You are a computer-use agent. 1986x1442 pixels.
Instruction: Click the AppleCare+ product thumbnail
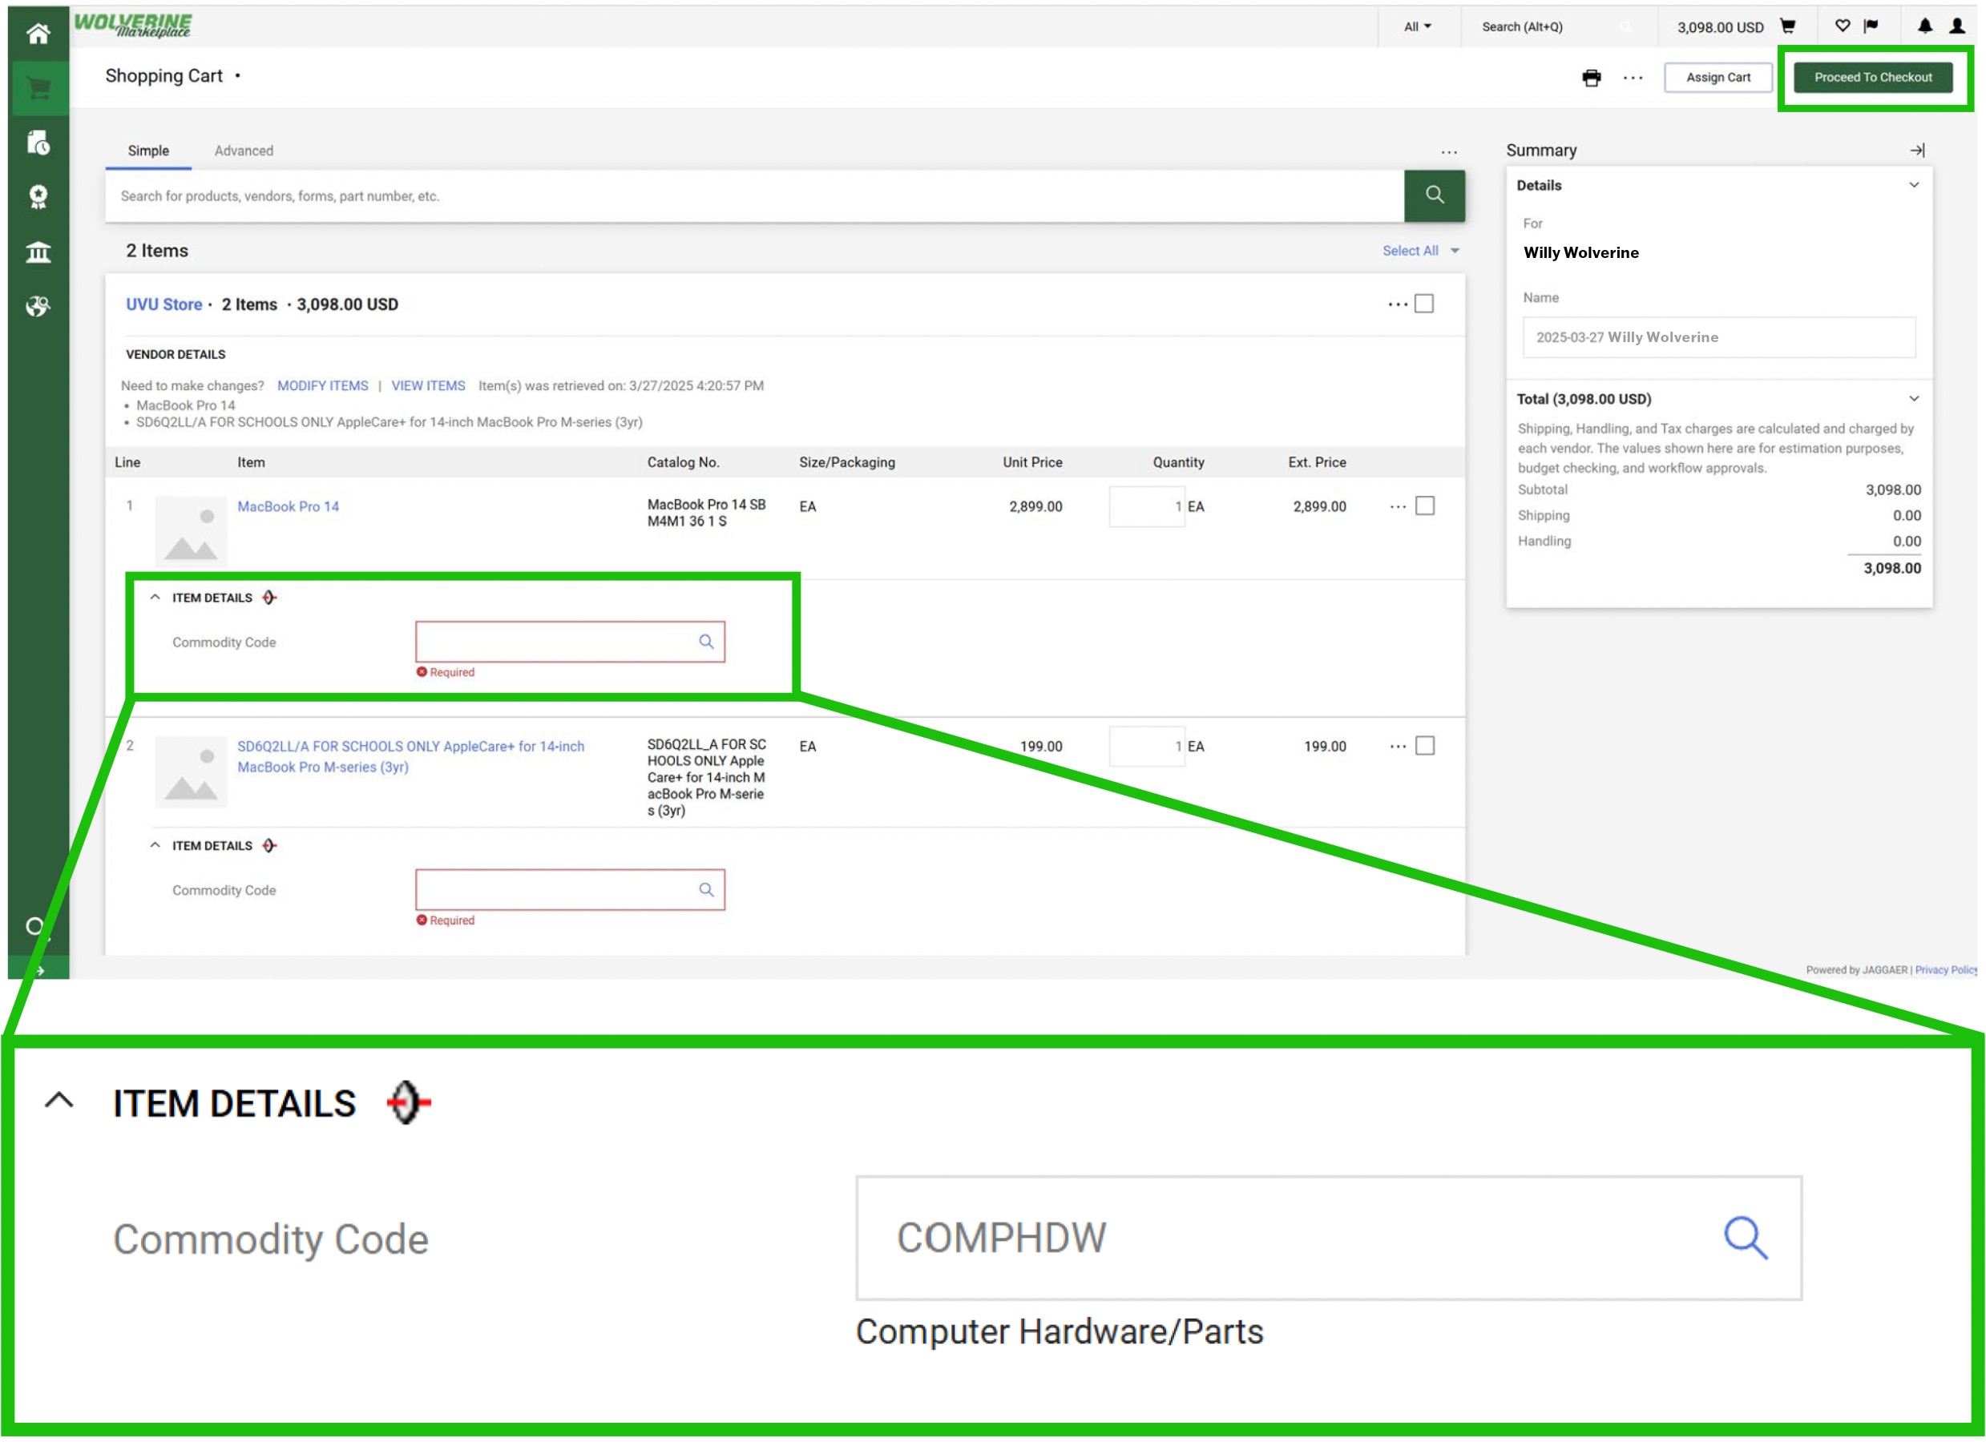pyautogui.click(x=191, y=771)
